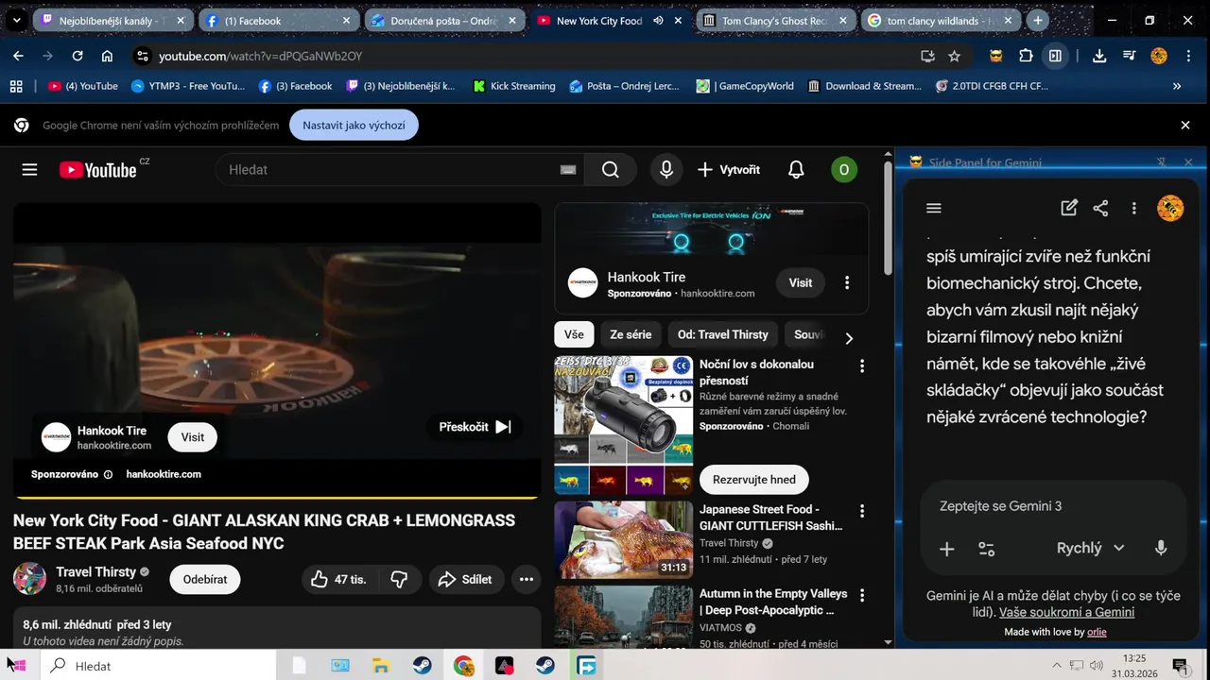Open the Travel Thirsty channel name
Viewport: 1210px width, 680px height.
(x=95, y=571)
